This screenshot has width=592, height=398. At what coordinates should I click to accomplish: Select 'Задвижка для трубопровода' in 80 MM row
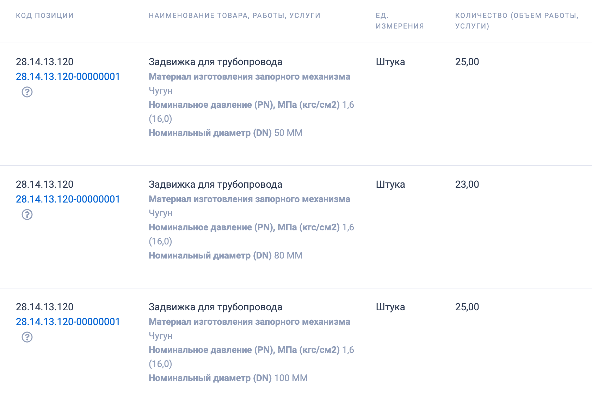point(215,184)
